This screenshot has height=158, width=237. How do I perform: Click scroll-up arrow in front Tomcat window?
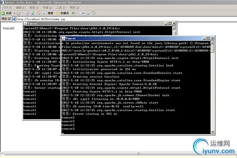212,43
